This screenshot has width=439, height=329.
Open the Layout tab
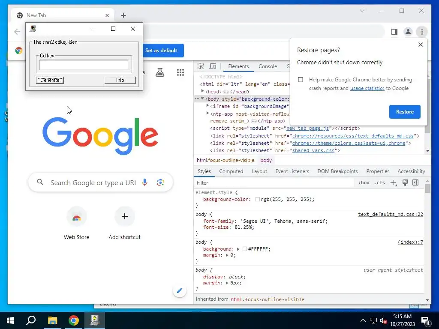pyautogui.click(x=259, y=171)
